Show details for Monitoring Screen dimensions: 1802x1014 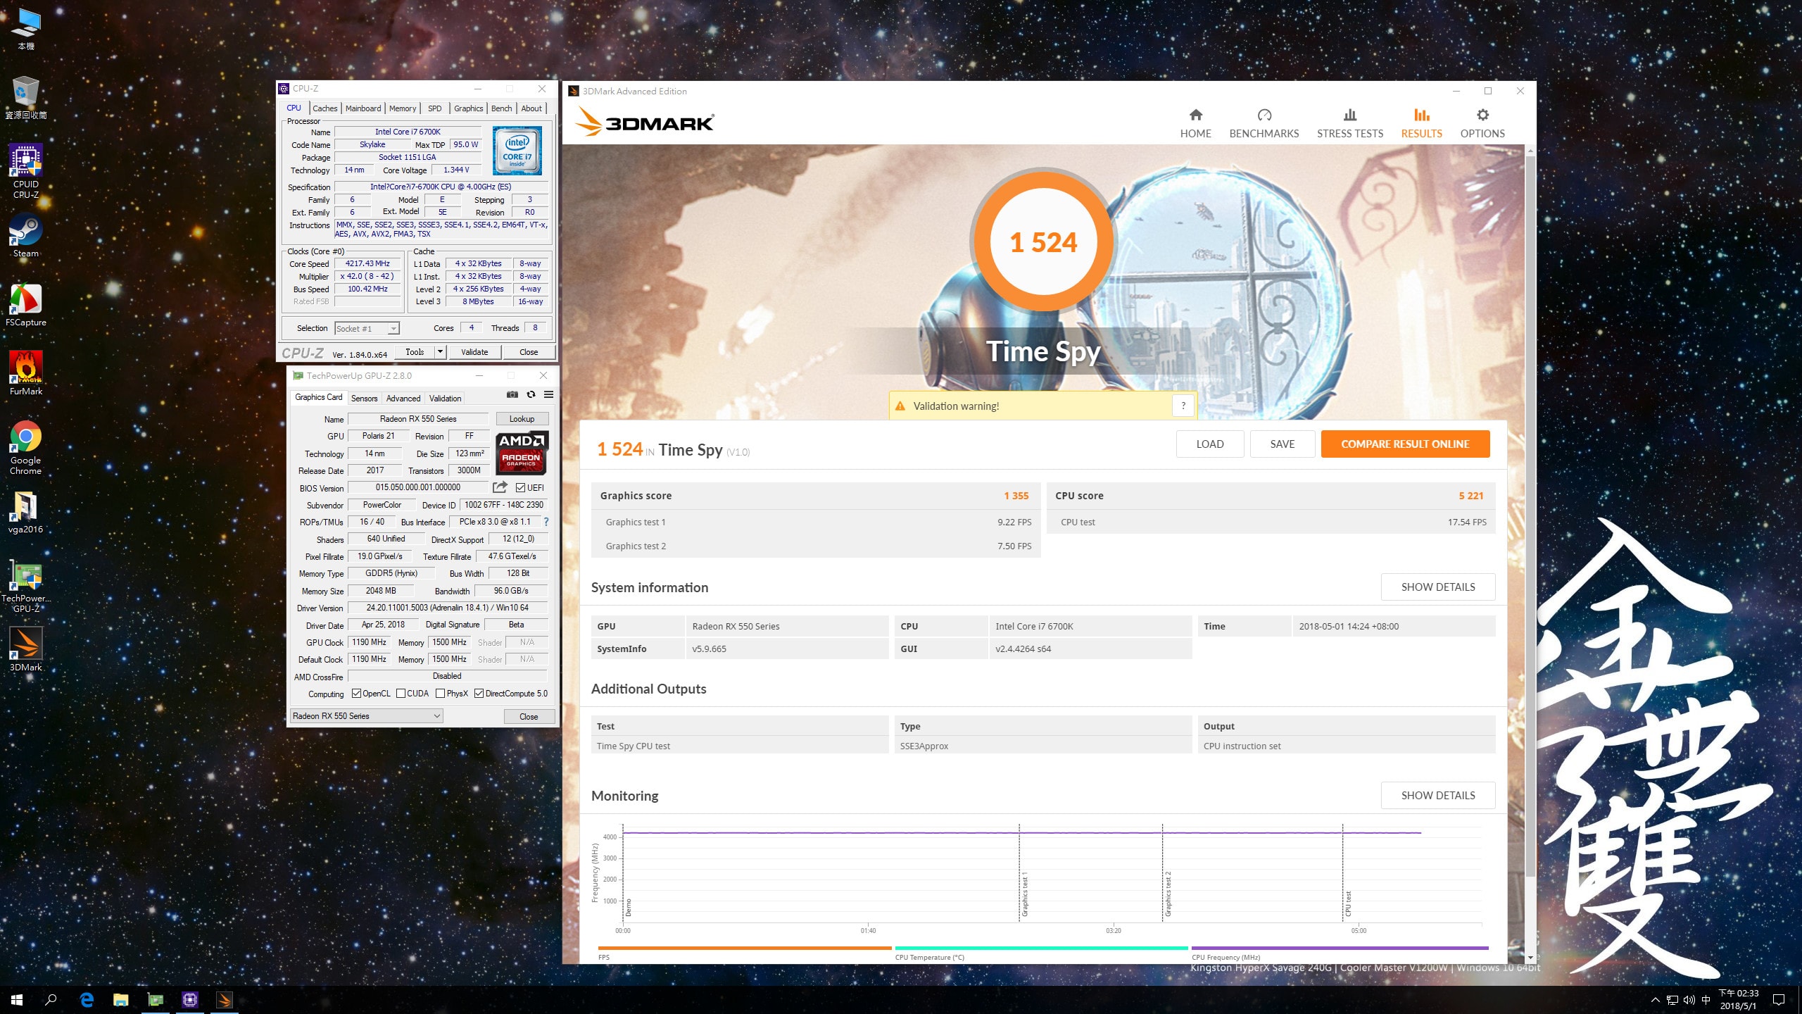[x=1437, y=795]
